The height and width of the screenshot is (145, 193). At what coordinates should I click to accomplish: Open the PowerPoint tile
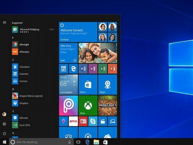pyautogui.click(x=113, y=69)
